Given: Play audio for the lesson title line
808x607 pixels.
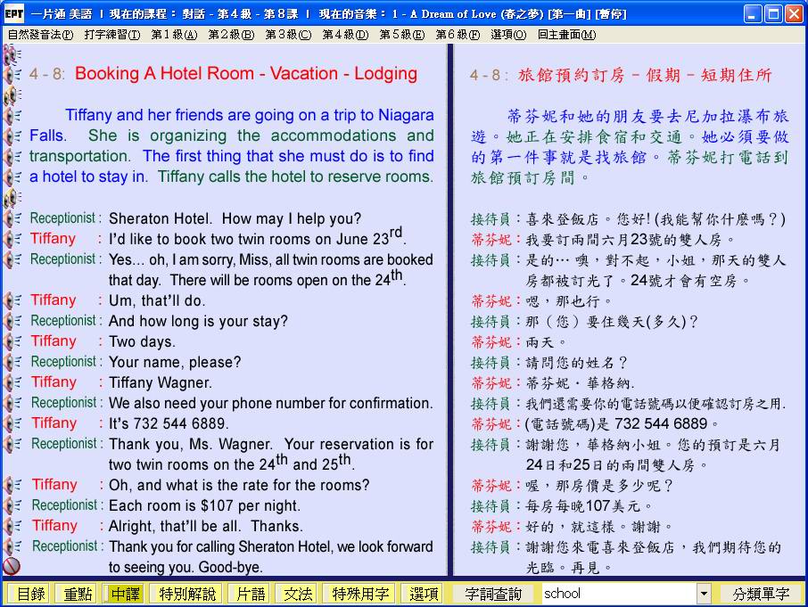Looking at the screenshot, I should pos(12,74).
